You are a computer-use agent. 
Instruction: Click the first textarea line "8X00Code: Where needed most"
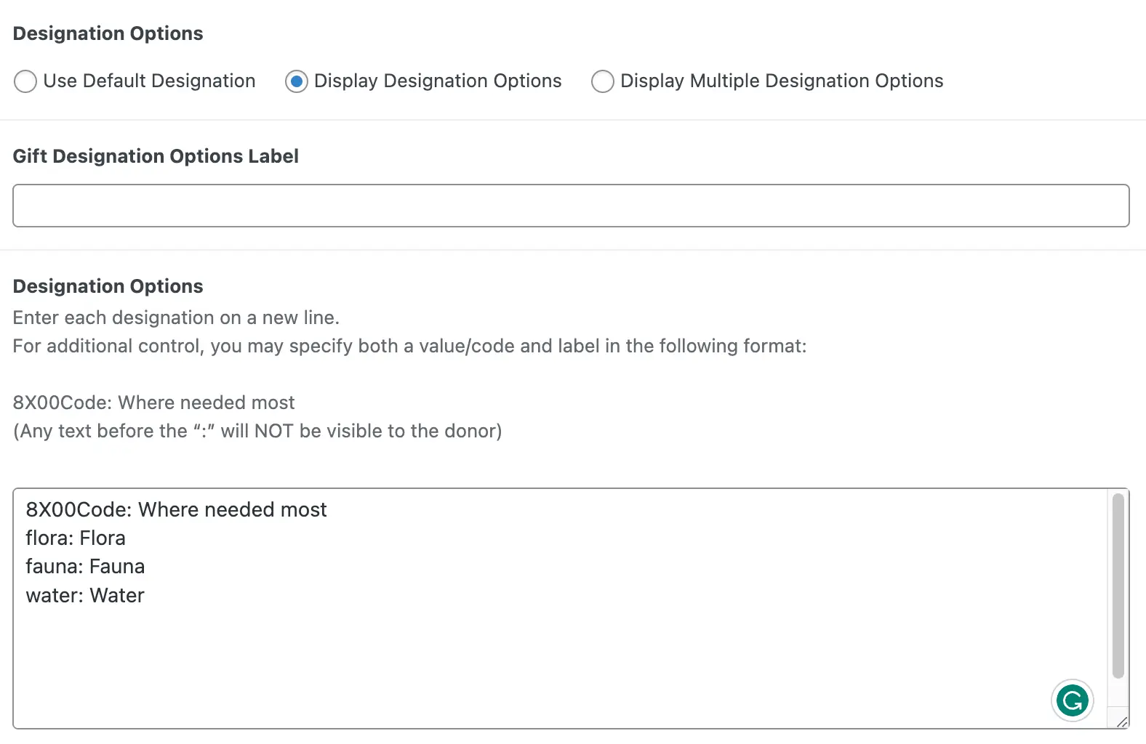(x=176, y=510)
